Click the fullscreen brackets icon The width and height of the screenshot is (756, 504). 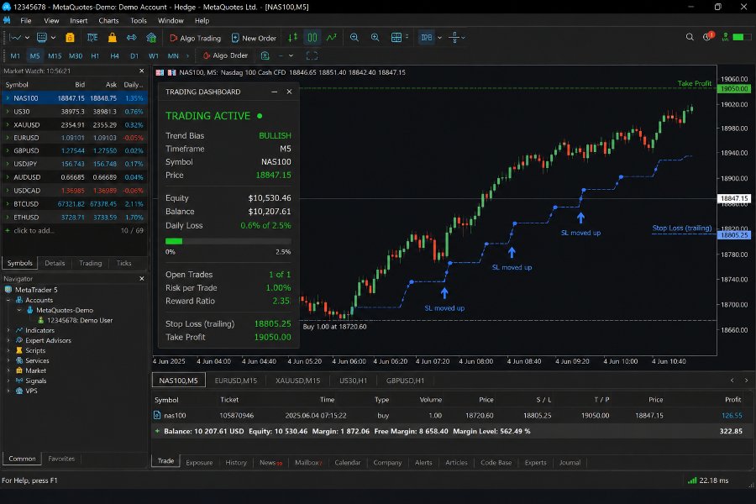312,56
